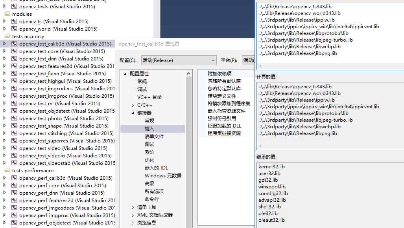Click the 忽略特定默认库 property row

click(x=227, y=88)
